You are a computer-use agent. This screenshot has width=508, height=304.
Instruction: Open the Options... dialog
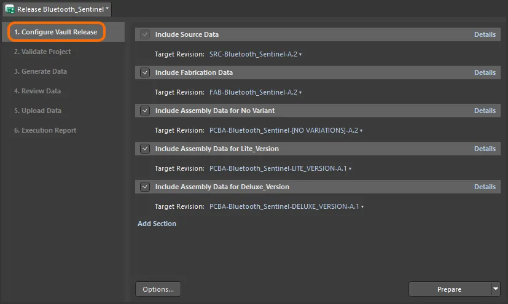(x=158, y=289)
